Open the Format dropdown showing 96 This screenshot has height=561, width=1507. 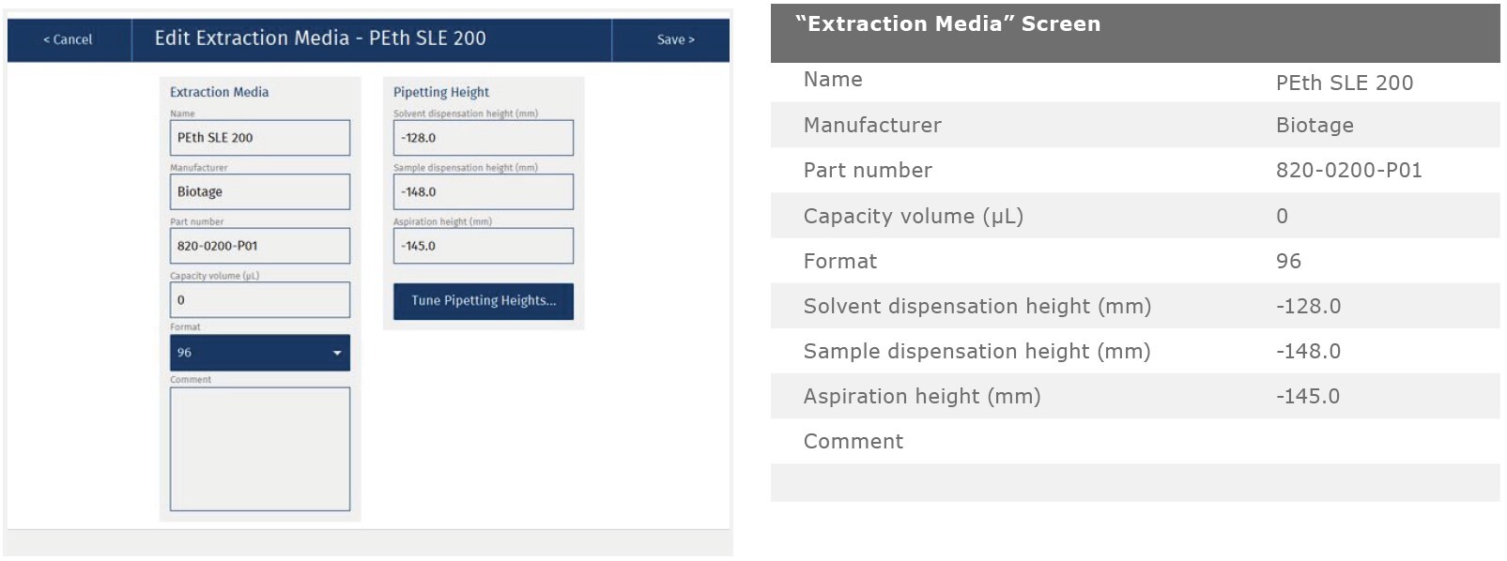point(259,353)
